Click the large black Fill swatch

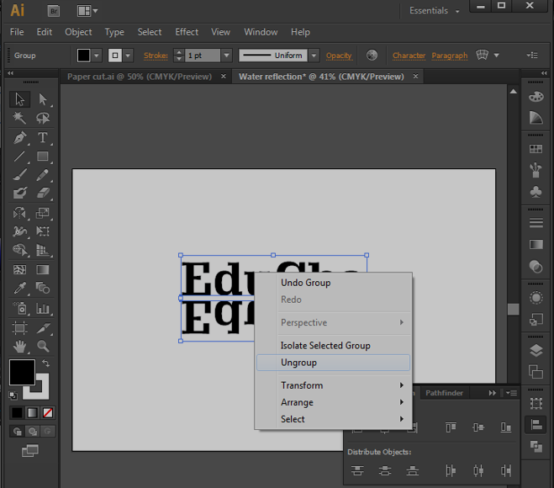[22, 372]
